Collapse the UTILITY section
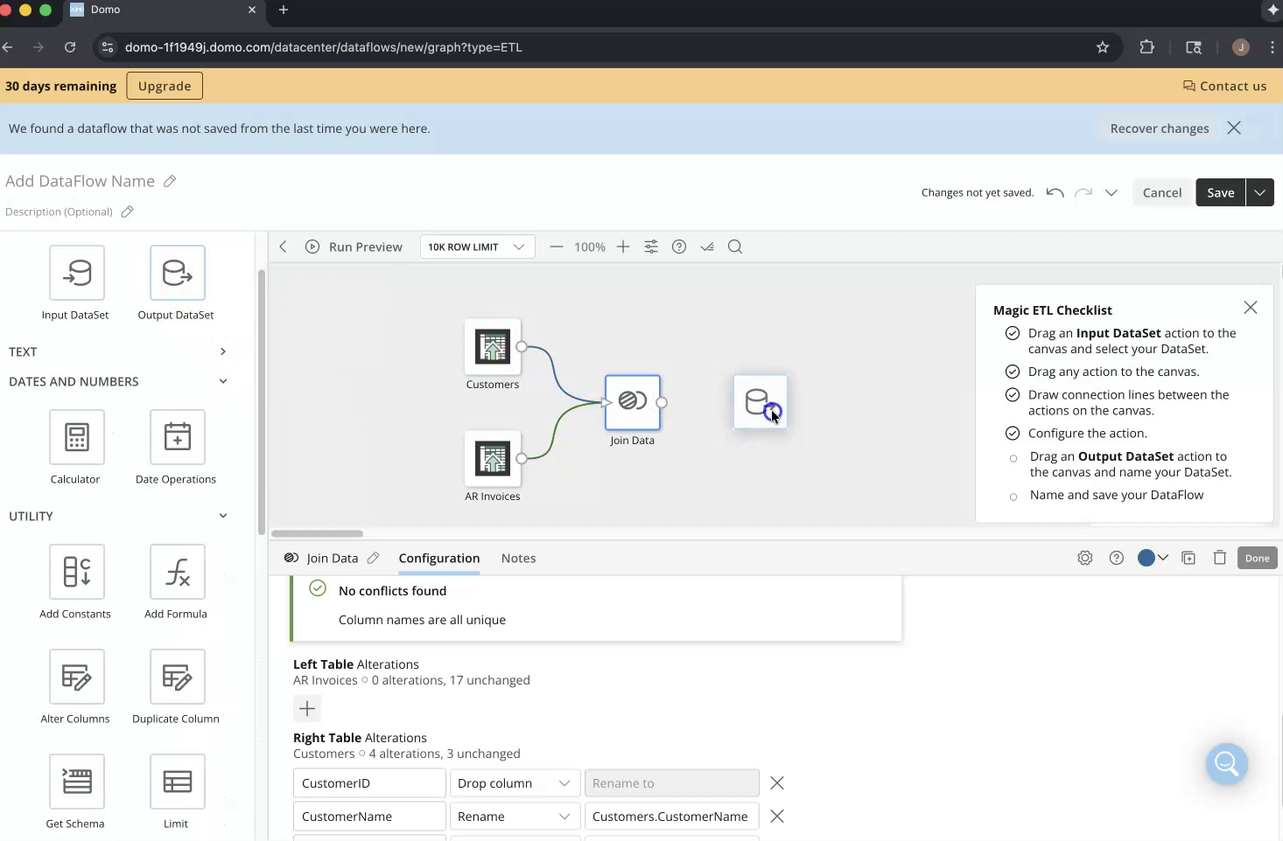 click(x=223, y=516)
